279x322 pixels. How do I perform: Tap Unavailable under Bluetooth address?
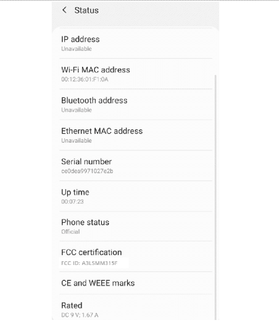(x=76, y=110)
